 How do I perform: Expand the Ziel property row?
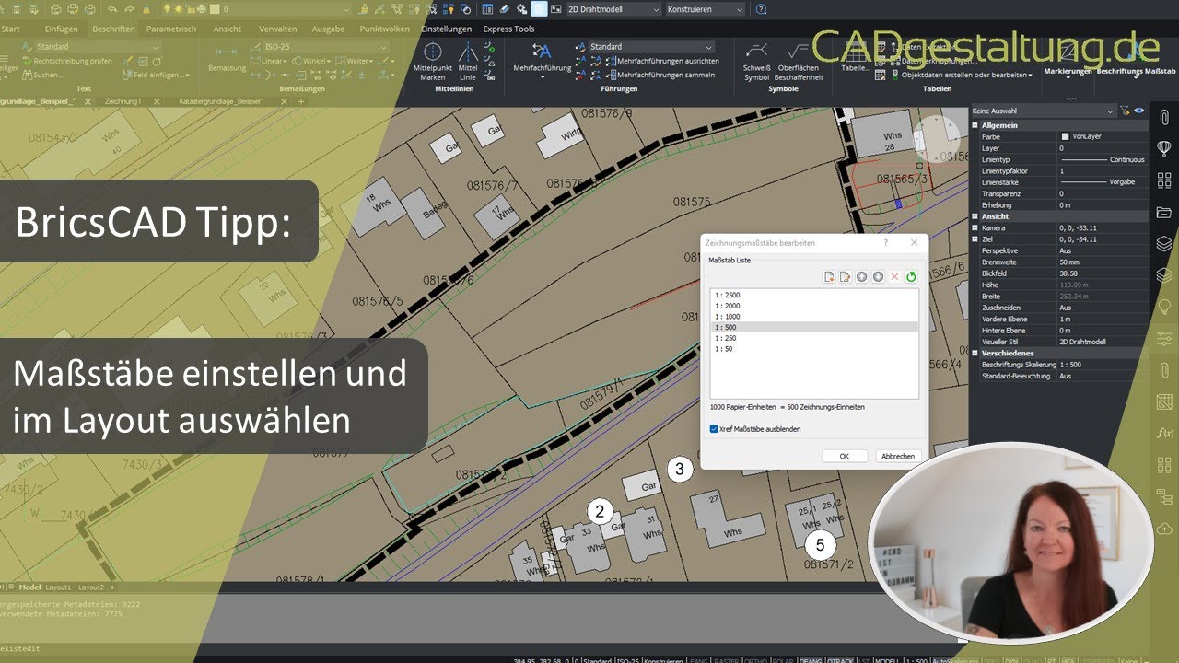(x=975, y=238)
